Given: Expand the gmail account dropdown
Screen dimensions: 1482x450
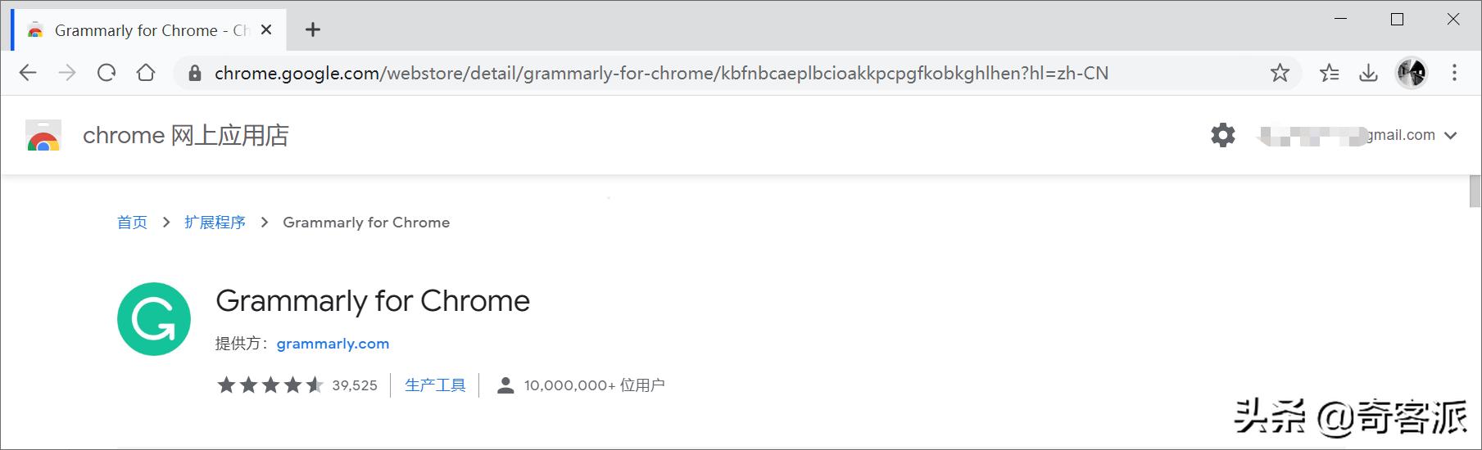Looking at the screenshot, I should [x=1450, y=136].
